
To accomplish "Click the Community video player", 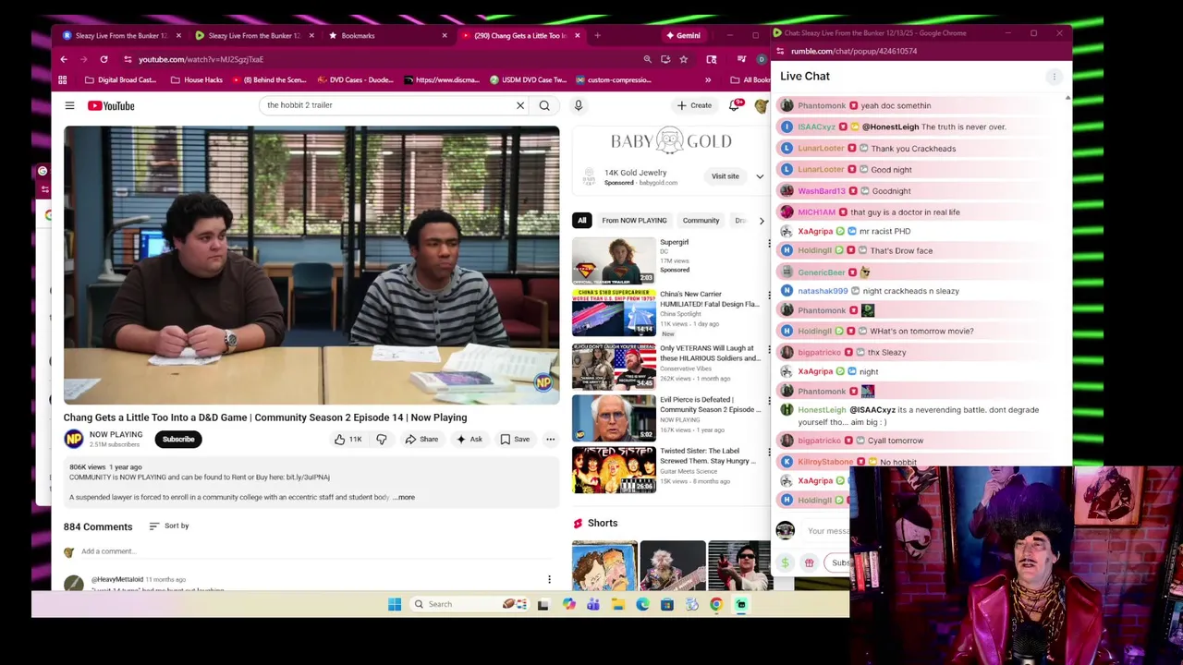I will tap(311, 265).
